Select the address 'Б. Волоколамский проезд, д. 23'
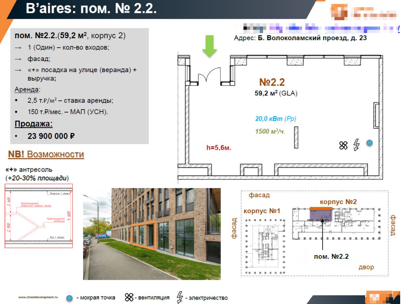Image resolution: width=407 pixels, height=304 pixels. [x=313, y=38]
